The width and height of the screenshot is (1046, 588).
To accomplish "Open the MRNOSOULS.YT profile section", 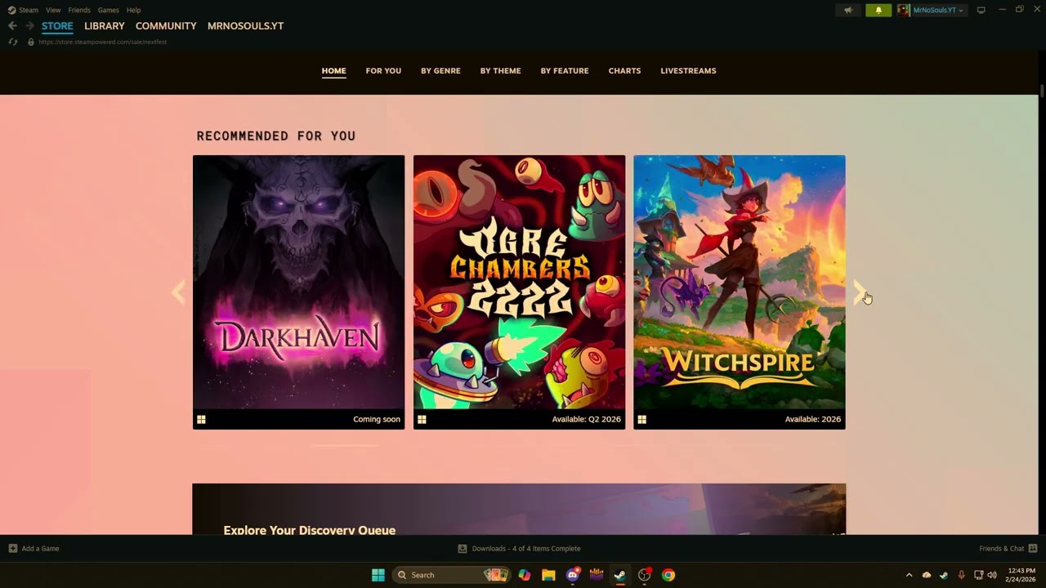I will (245, 26).
